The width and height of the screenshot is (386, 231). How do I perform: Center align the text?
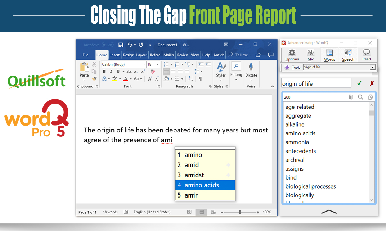coord(173,72)
